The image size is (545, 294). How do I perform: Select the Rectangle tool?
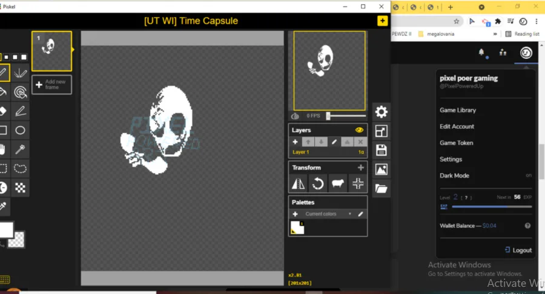[3, 130]
